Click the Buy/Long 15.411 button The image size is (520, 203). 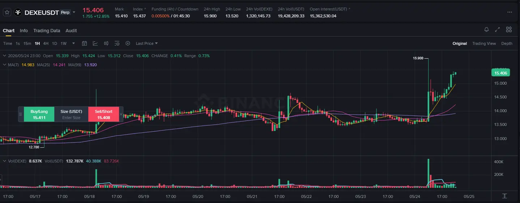pyautogui.click(x=39, y=114)
